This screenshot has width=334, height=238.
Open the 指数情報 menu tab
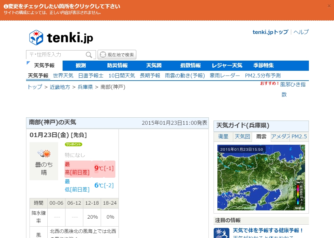point(190,65)
